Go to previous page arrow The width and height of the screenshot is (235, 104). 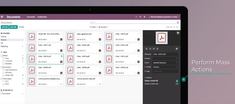[174, 27]
